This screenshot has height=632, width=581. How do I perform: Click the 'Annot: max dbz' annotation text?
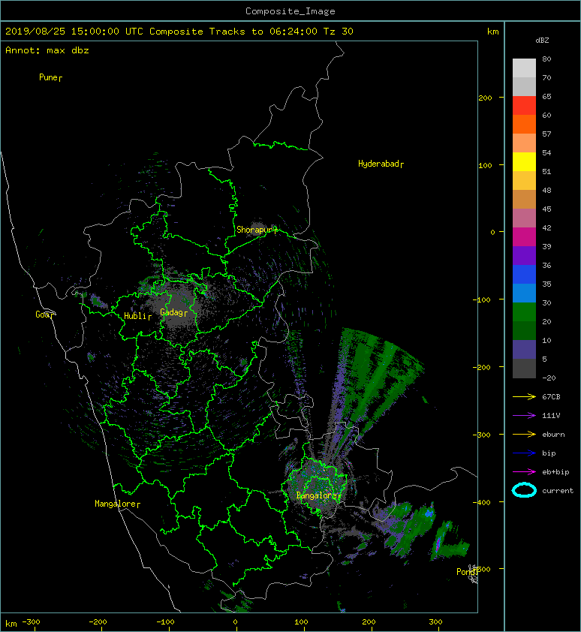click(47, 50)
